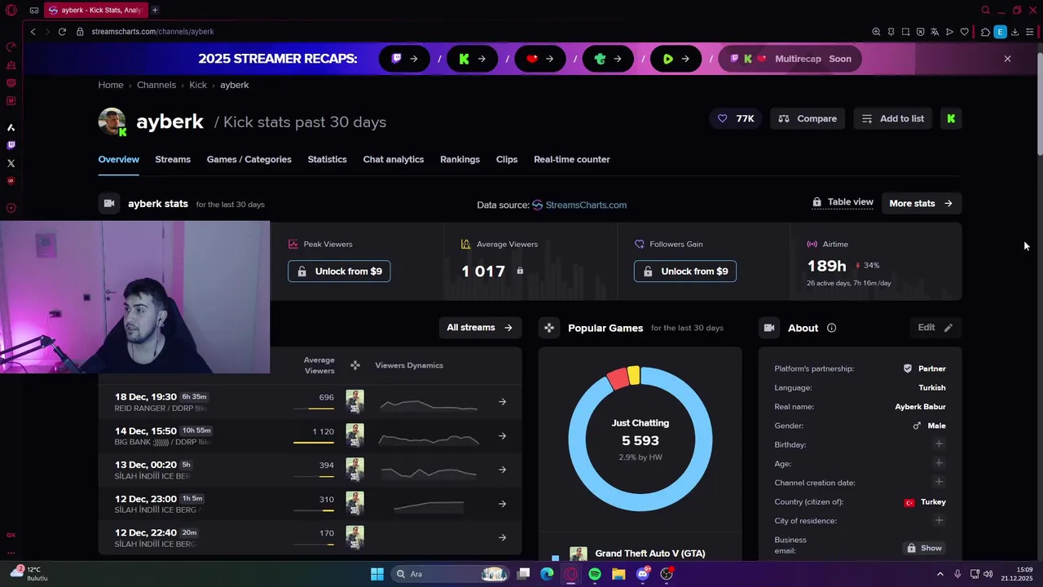
Task: Add a Birthday with the plus button
Action: click(x=939, y=444)
